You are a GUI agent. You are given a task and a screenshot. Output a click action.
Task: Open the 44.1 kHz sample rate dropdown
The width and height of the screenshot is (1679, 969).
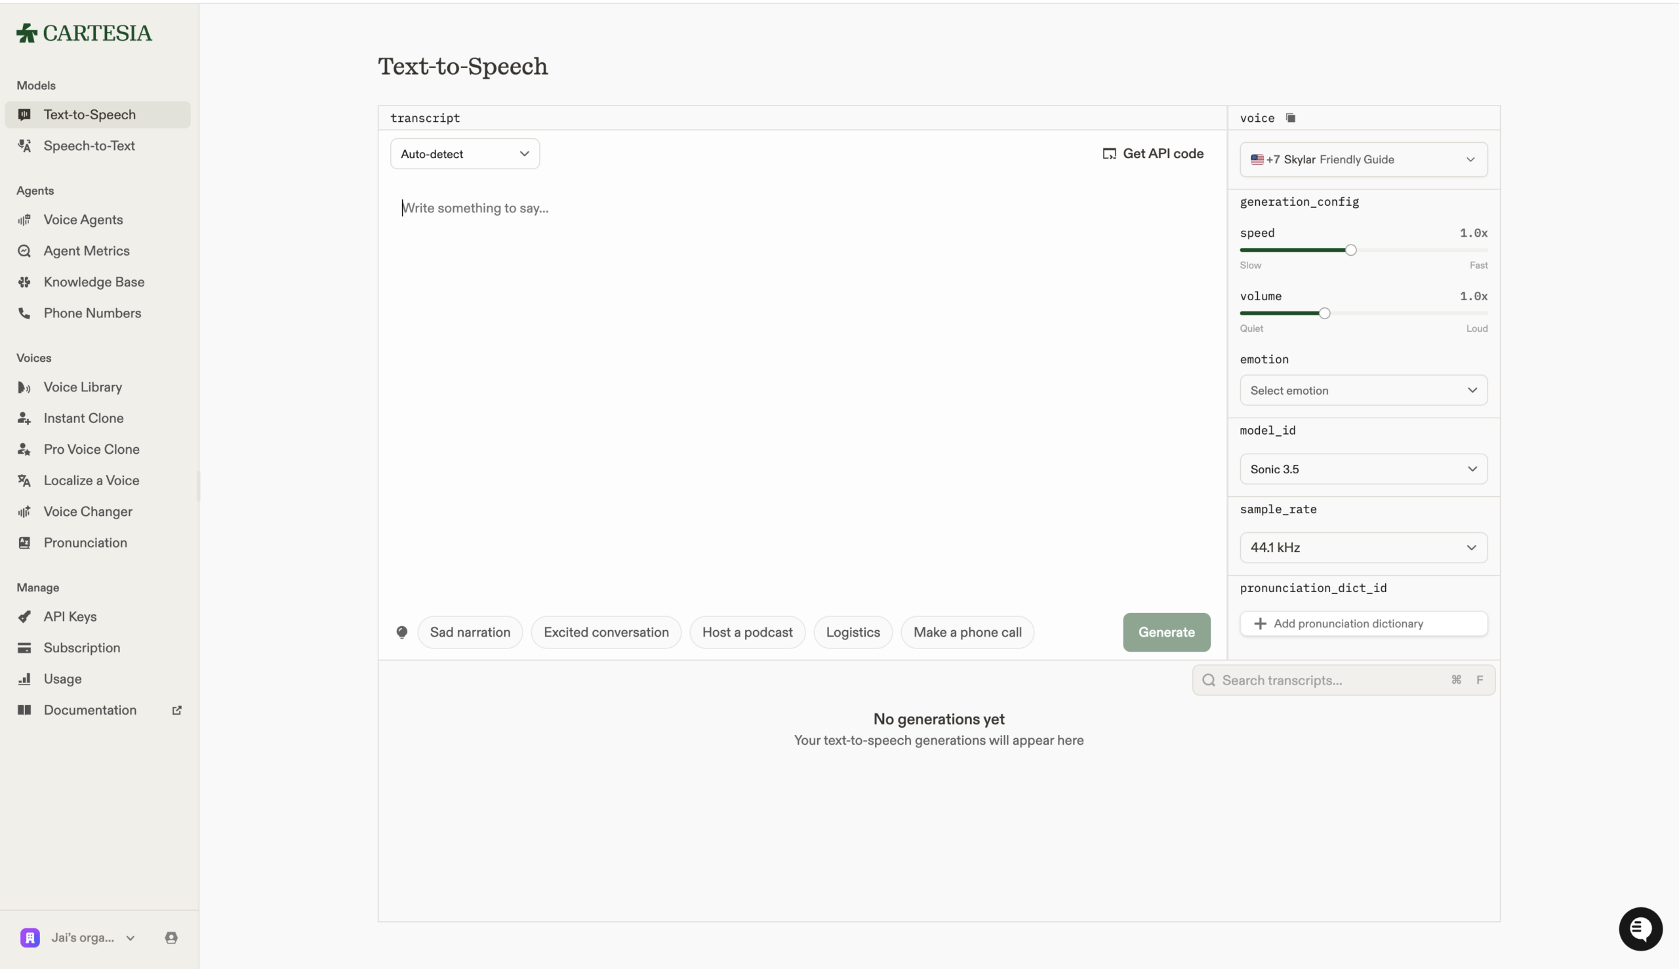1364,547
